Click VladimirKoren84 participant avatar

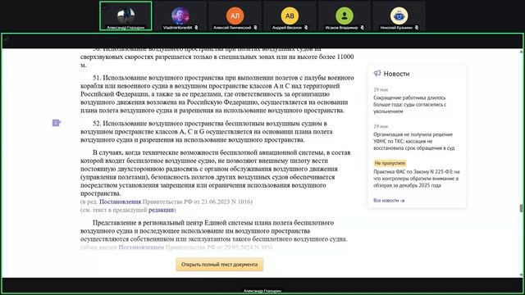click(180, 16)
